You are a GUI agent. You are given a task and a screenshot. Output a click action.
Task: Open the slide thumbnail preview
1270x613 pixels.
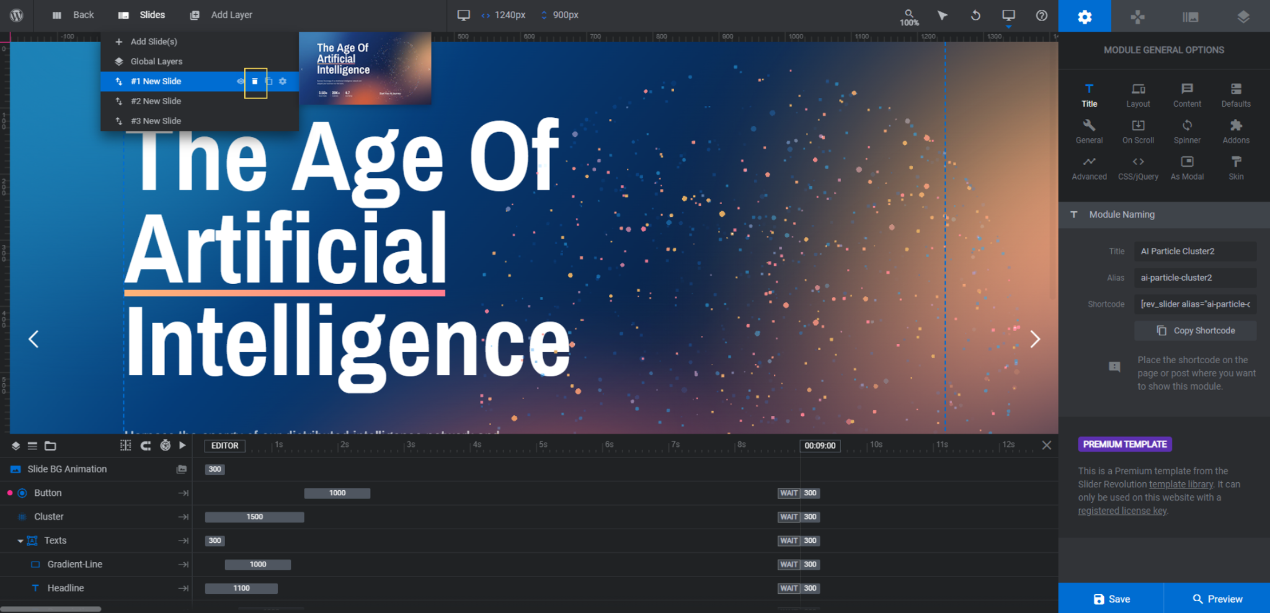pos(365,68)
